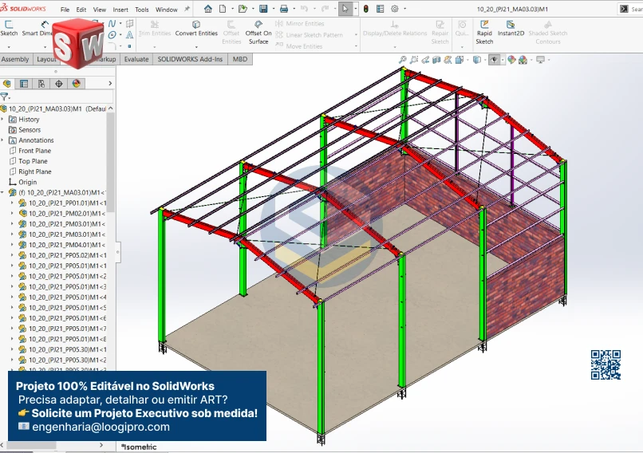The width and height of the screenshot is (643, 453).
Task: Open the DisplayManager color sphere tab
Action: coord(77,84)
